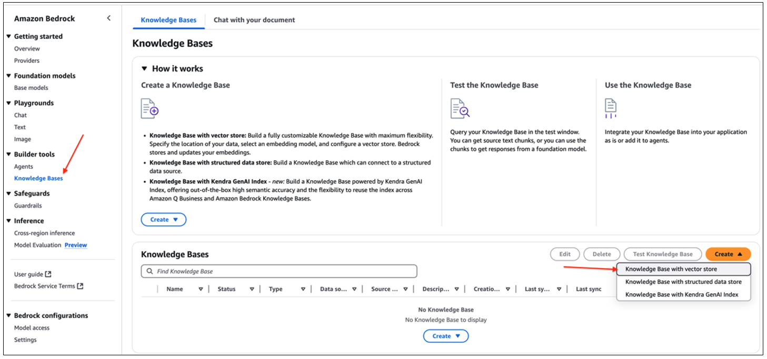767x359 pixels.
Task: Open Model Evaluation in sidebar
Action: [38, 245]
